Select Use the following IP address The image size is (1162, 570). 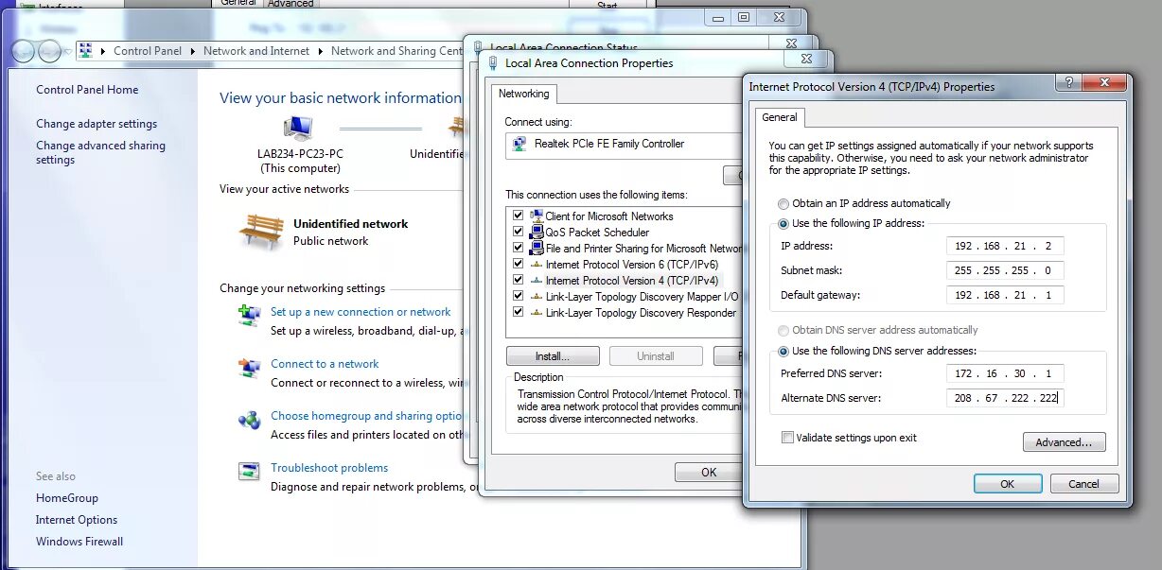[783, 224]
